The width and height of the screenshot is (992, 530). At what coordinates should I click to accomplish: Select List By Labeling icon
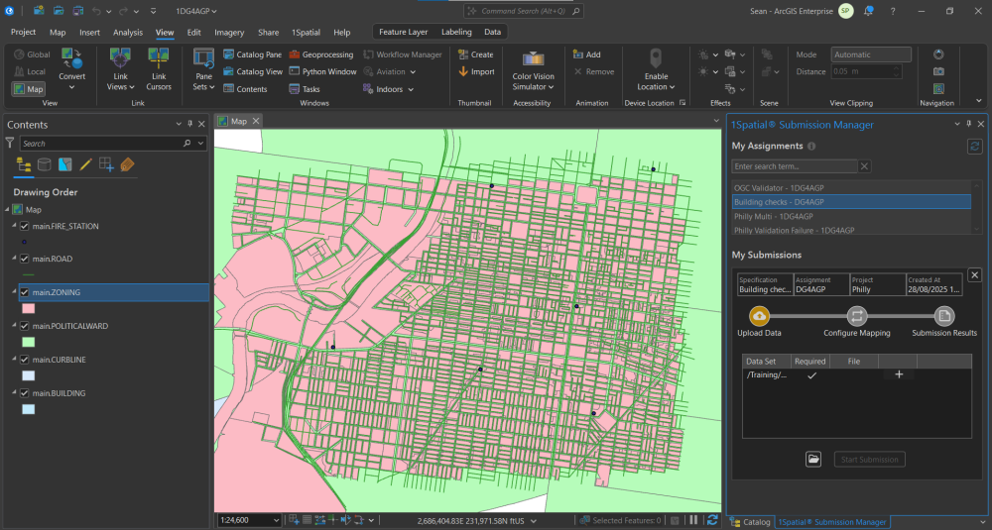click(127, 164)
